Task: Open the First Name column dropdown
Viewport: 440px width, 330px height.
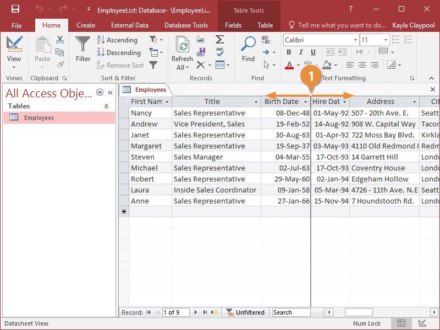Action: (167, 102)
